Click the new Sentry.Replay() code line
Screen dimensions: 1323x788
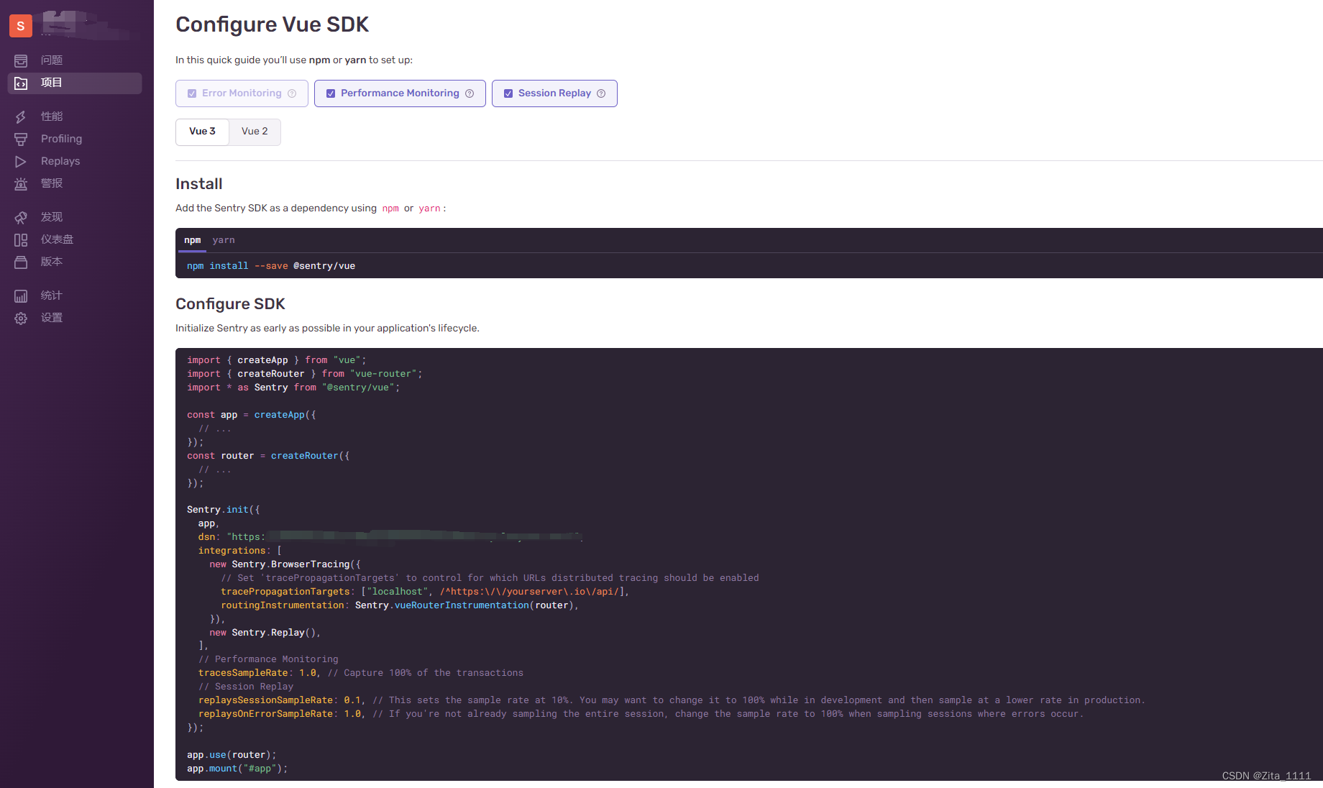[x=265, y=633]
